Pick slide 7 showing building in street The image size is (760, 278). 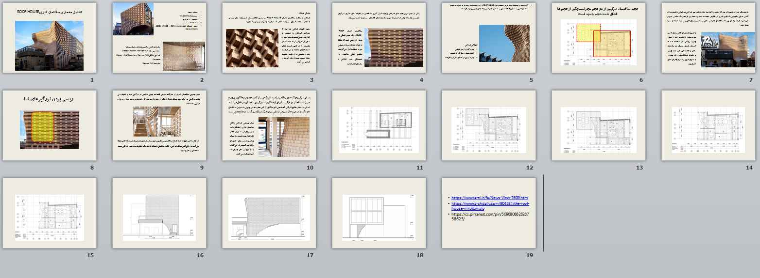(x=708, y=38)
